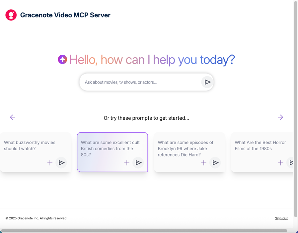Focus the 'Ask about movies' input field

[x=141, y=82]
